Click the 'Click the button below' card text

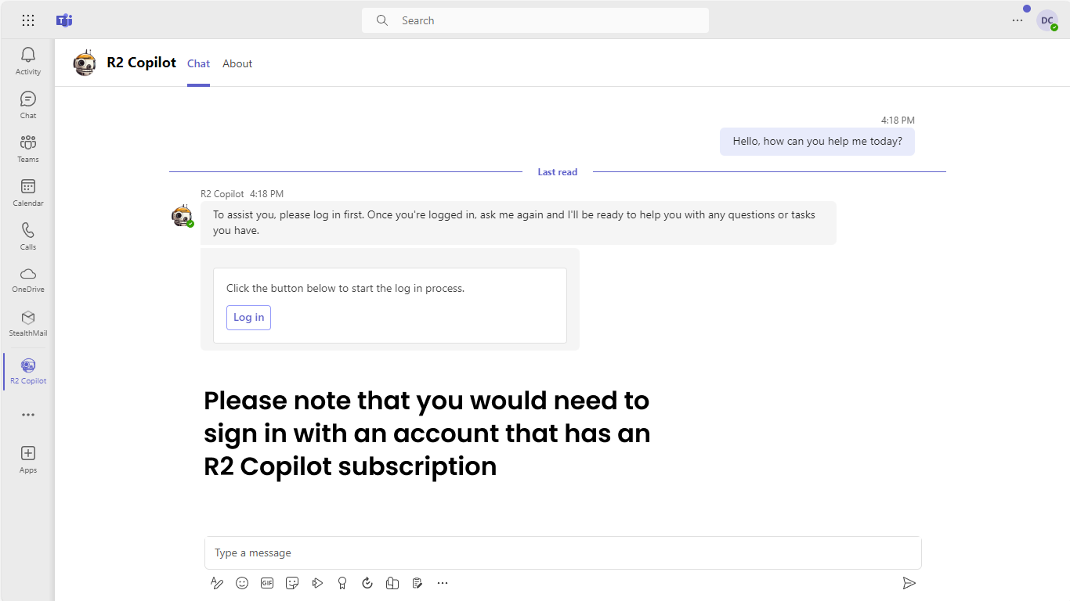(345, 288)
